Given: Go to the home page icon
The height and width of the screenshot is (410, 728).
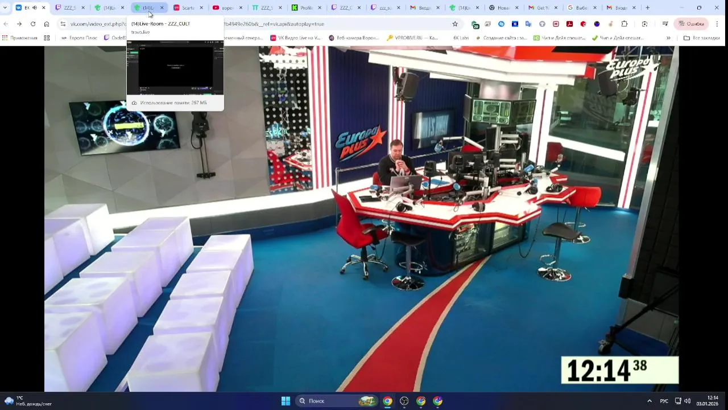Looking at the screenshot, I should (x=47, y=24).
